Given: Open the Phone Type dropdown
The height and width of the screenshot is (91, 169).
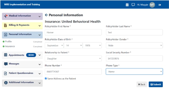Looking at the screenshot, I should [134, 72].
